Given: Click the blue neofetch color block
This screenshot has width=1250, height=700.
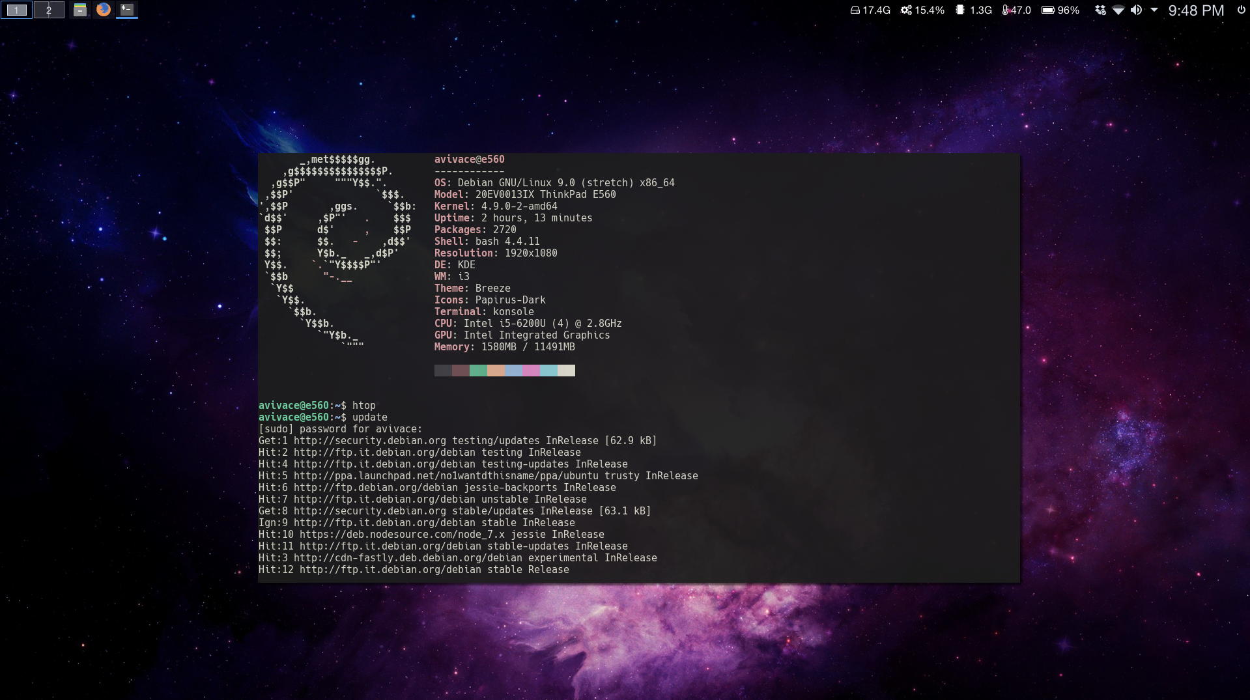Looking at the screenshot, I should (x=513, y=371).
